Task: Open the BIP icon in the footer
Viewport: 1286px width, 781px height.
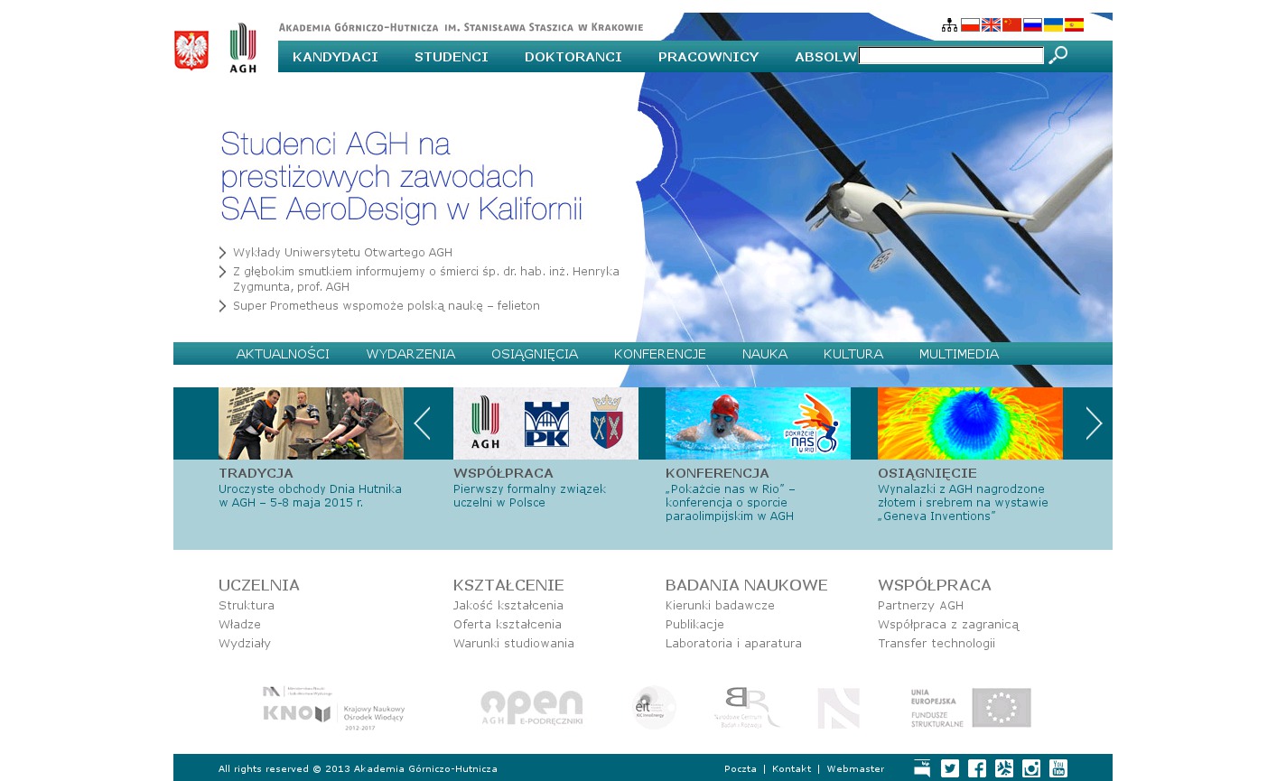Action: click(922, 768)
